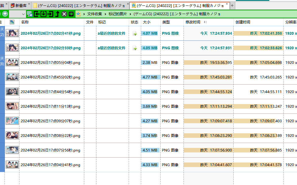Click the right-arrow bracket toolbar icon

pyautogui.click(x=50, y=14)
